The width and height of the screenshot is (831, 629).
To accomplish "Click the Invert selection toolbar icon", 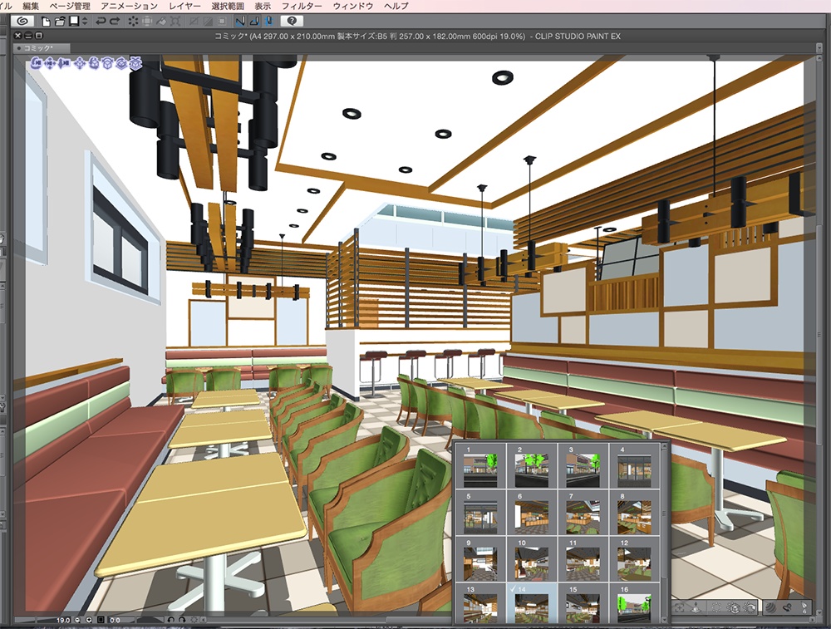I will click(x=209, y=22).
